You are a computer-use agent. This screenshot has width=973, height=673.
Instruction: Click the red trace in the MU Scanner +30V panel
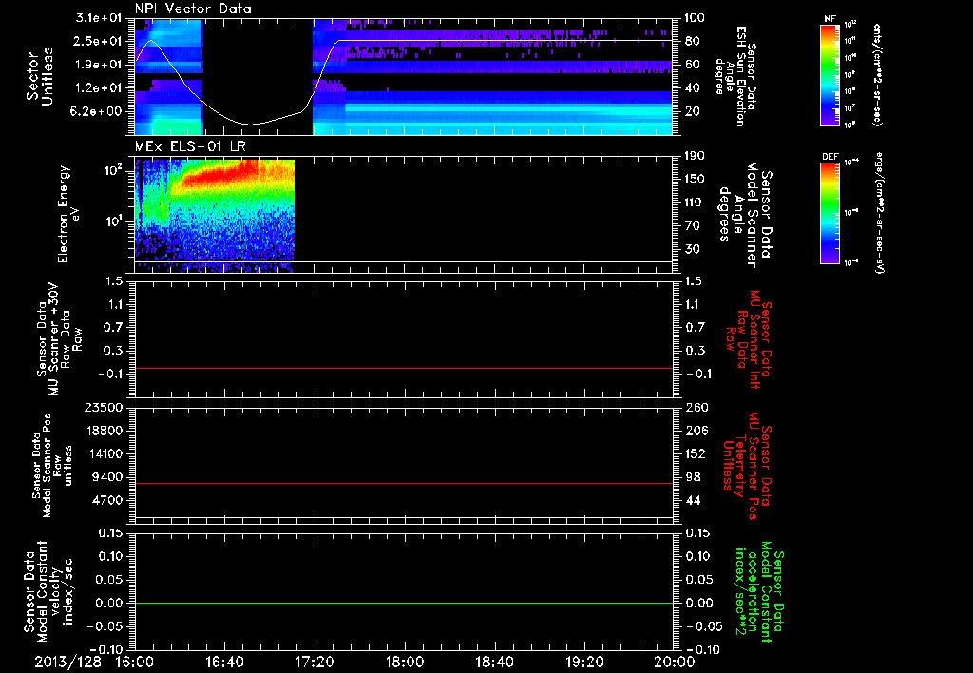coord(403,369)
